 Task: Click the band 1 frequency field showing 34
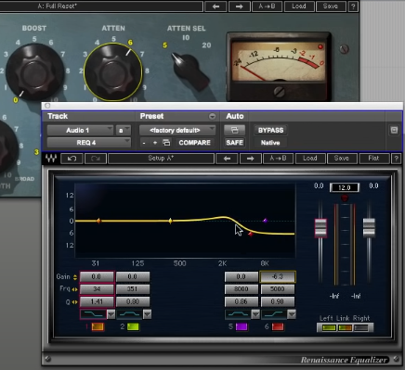coord(97,289)
